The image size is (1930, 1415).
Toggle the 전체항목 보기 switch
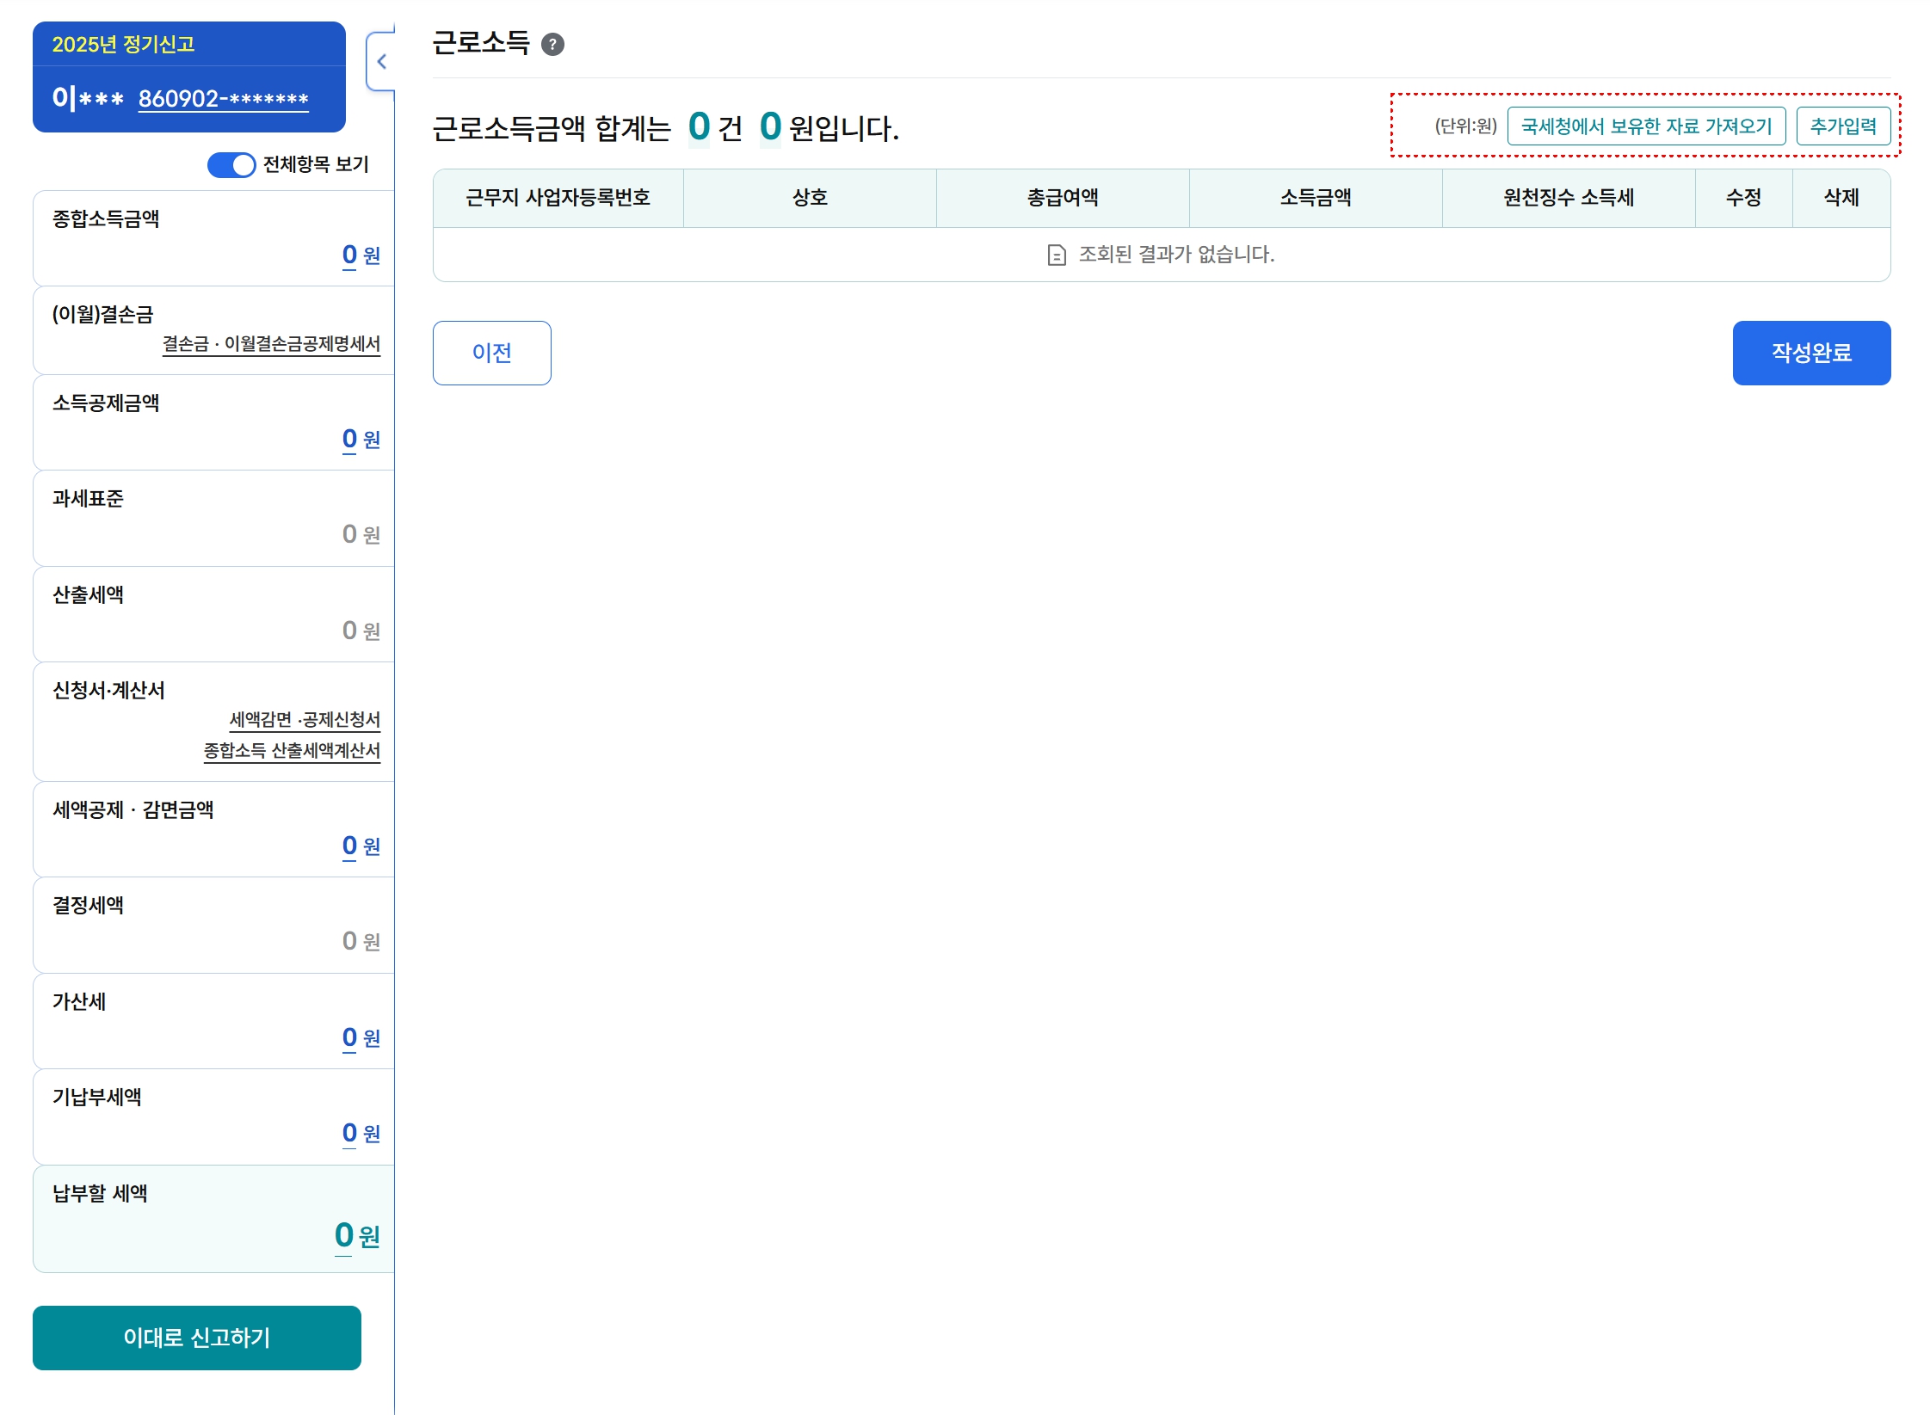pos(231,164)
